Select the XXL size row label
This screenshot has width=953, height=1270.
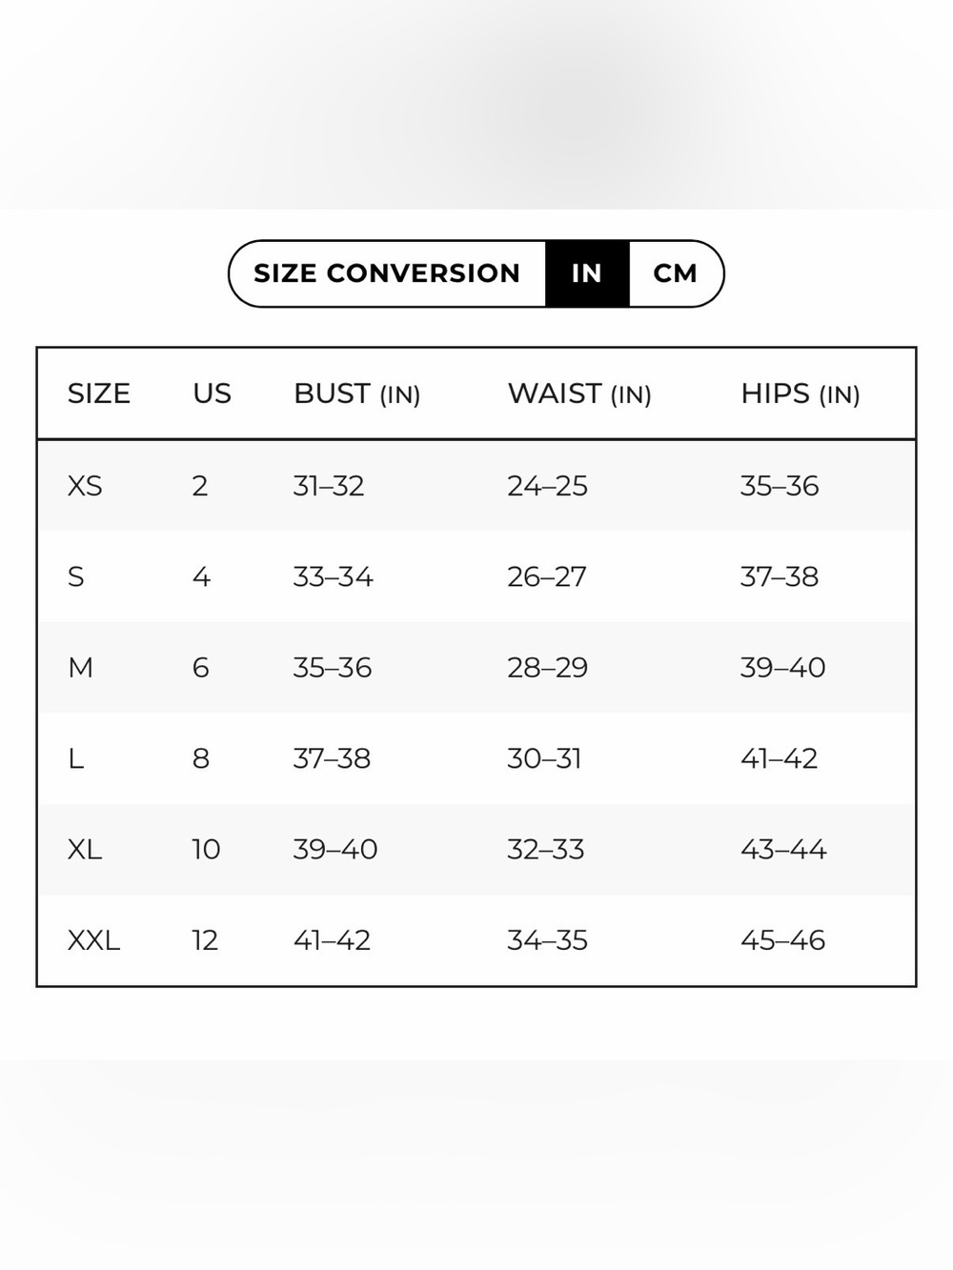click(x=93, y=941)
